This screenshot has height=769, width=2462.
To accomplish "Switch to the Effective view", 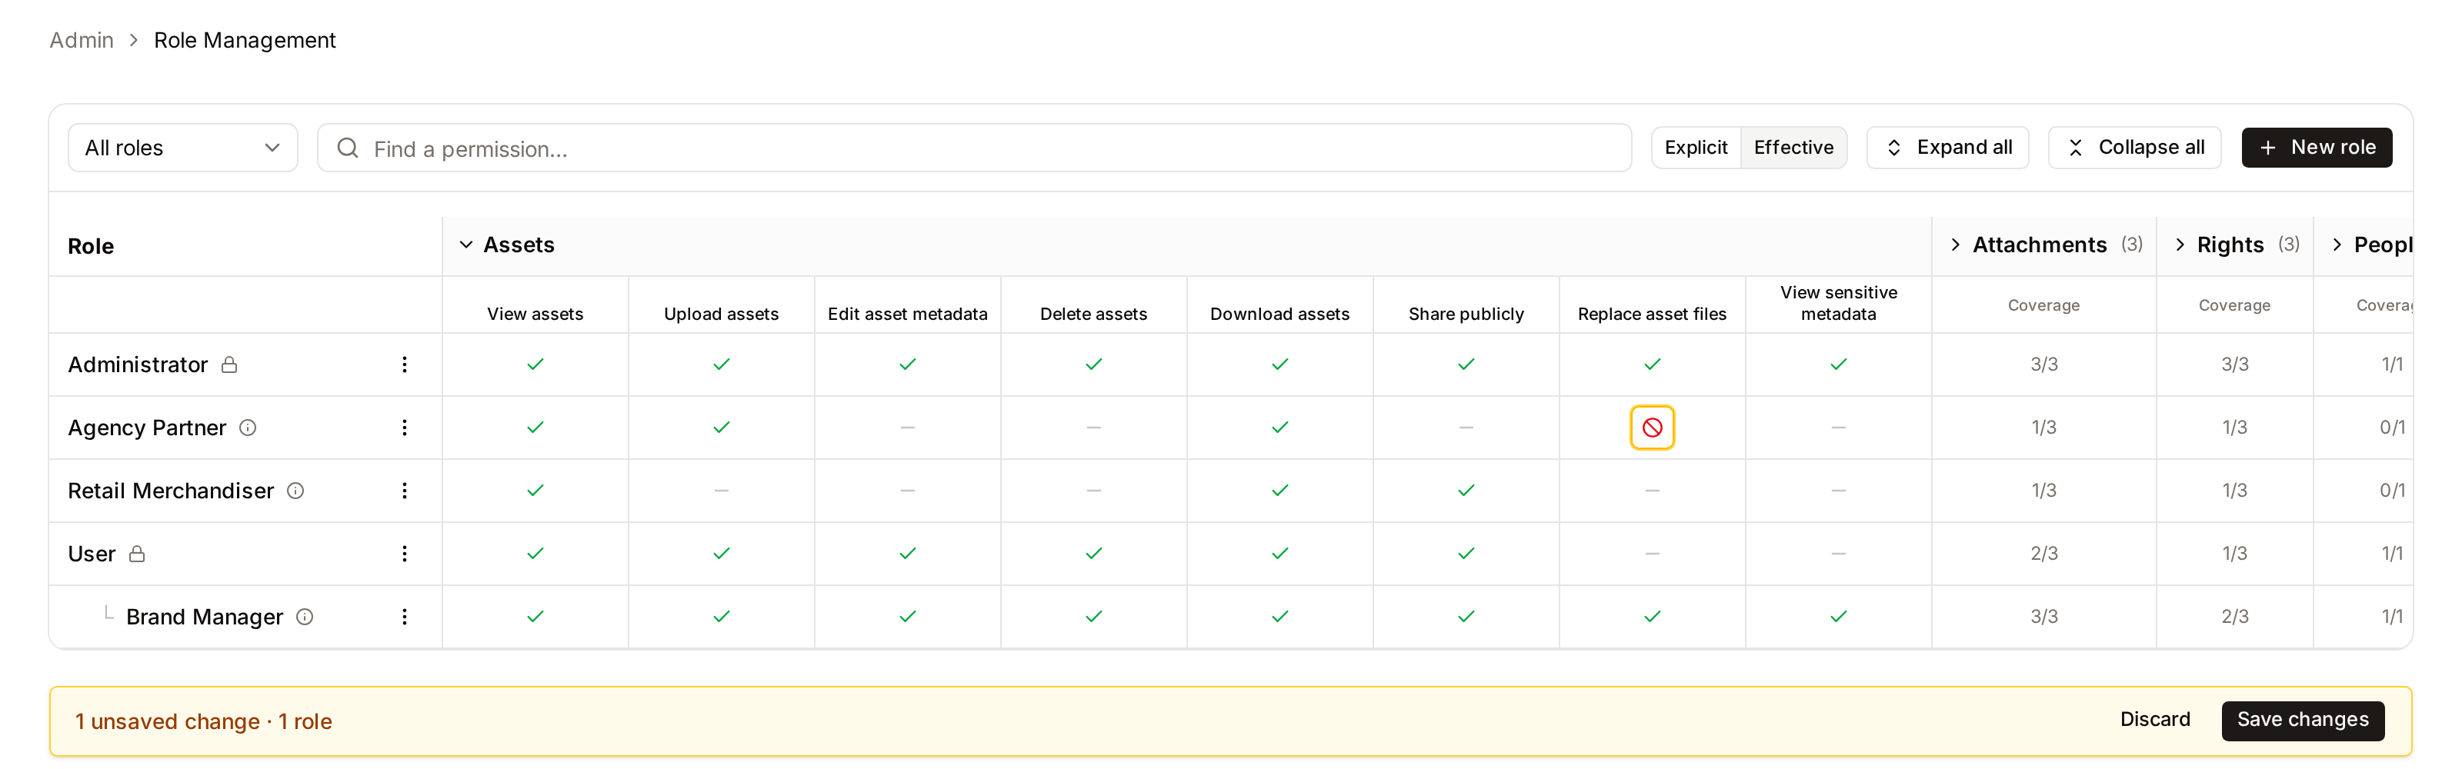I will 1793,147.
